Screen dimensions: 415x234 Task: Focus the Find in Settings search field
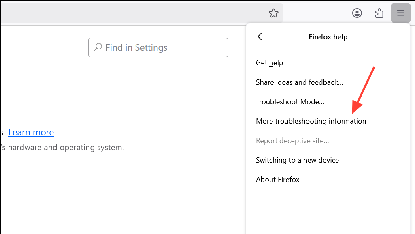pyautogui.click(x=162, y=47)
